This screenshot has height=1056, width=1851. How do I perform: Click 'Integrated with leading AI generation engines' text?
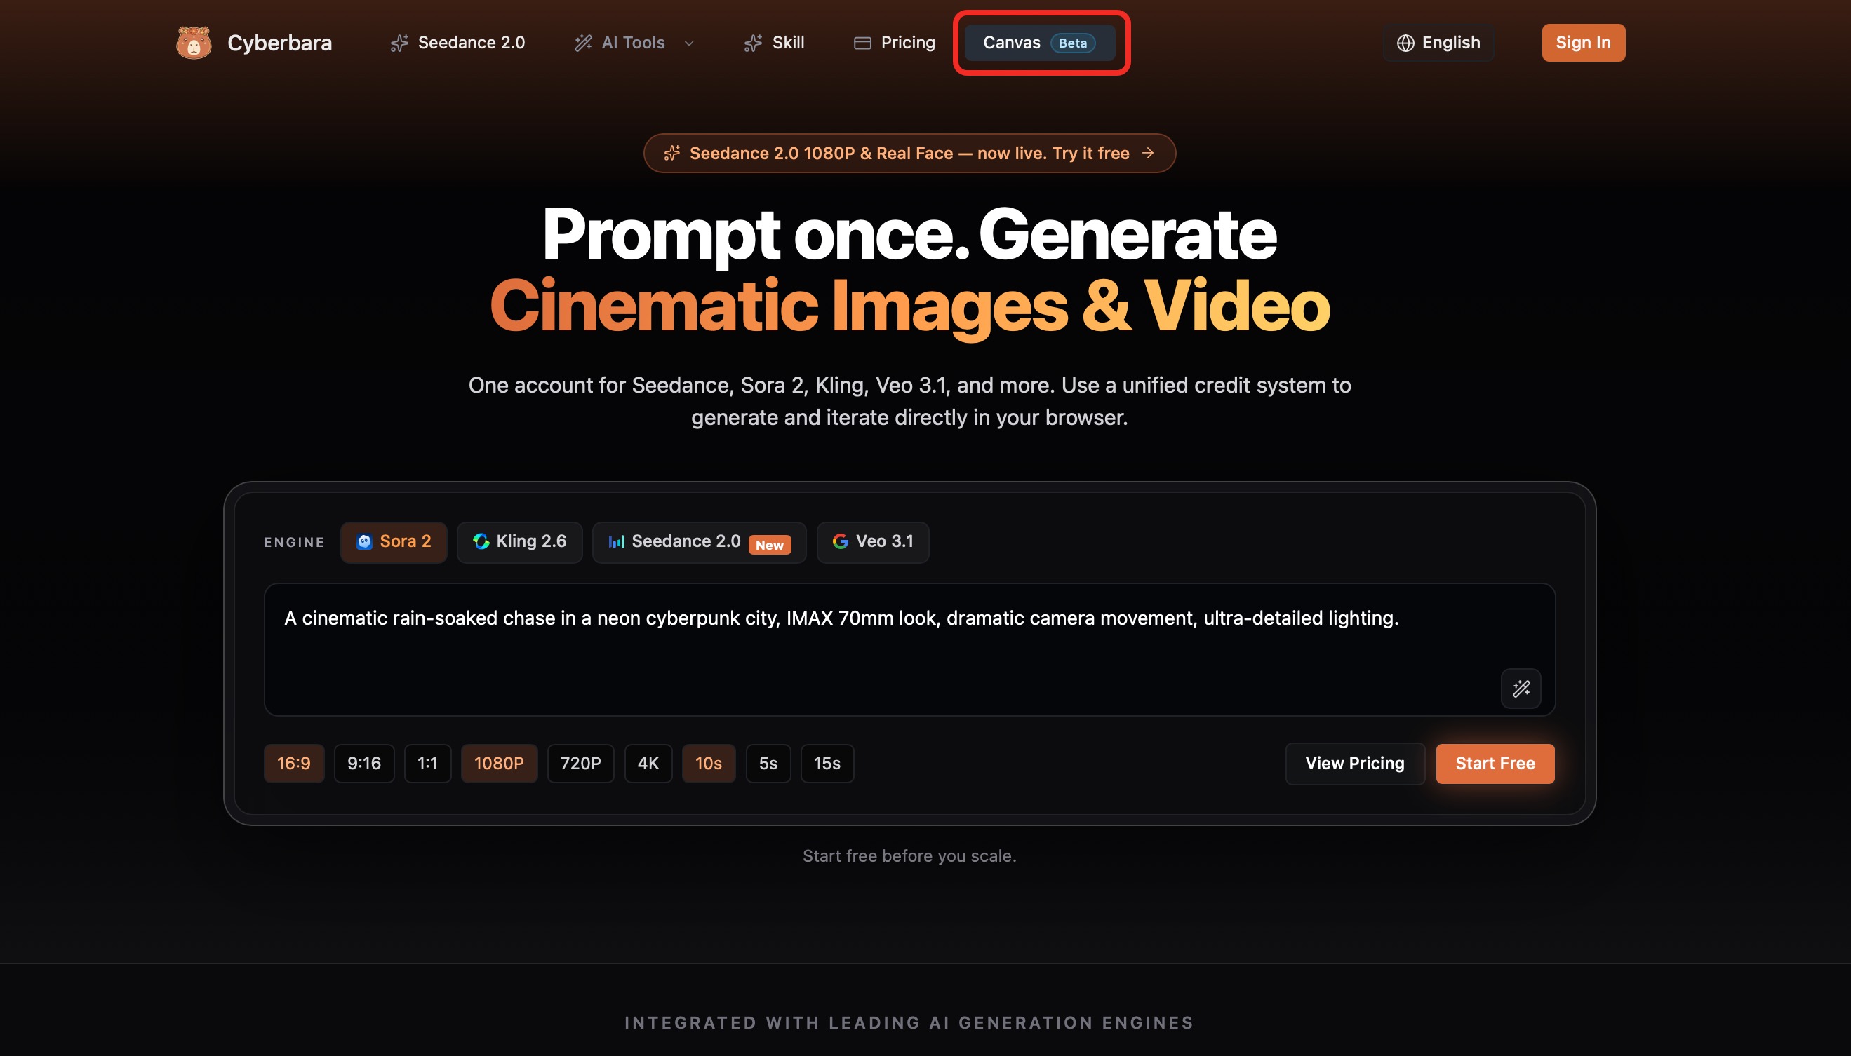coord(909,1022)
